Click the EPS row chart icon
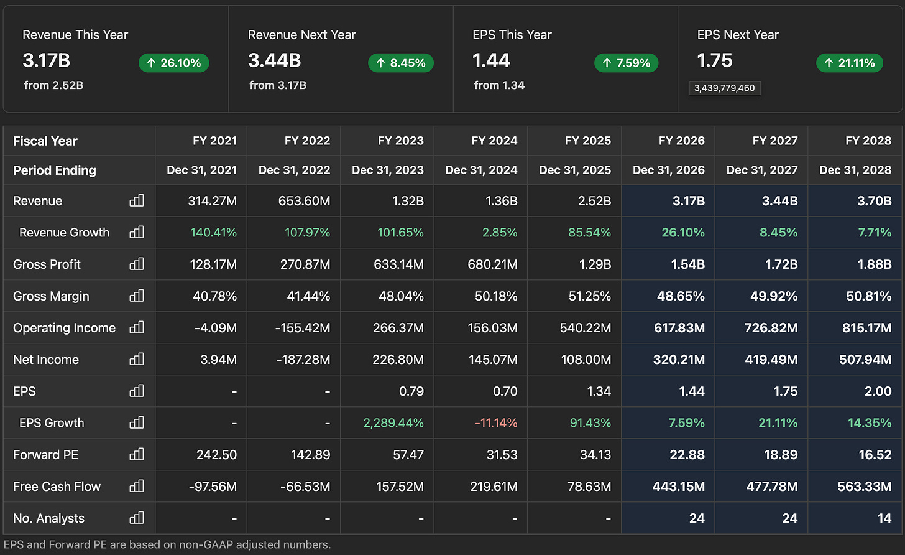 137,391
